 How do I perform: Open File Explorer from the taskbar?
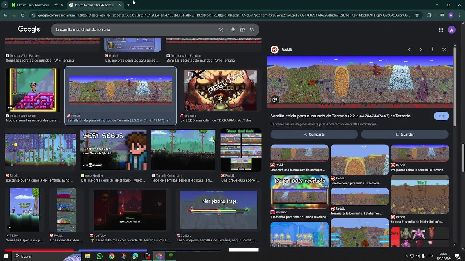pyautogui.click(x=88, y=256)
